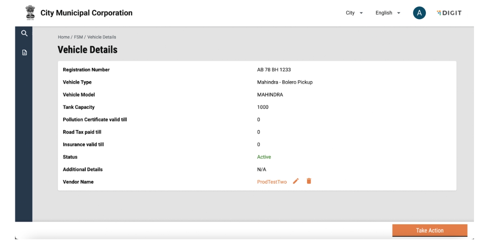
Task: Select the Vehicle Details breadcrumb item
Action: coord(102,37)
